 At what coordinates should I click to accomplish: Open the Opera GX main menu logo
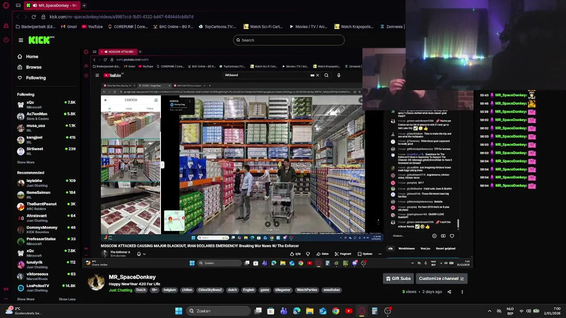pyautogui.click(x=6, y=5)
